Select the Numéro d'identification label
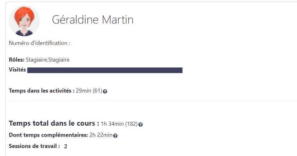Screen dimensions: 297x156 (39, 43)
